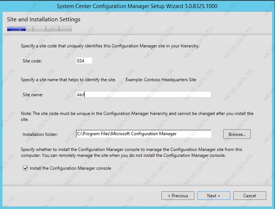Continue with the Next button
The height and width of the screenshot is (209, 275).
click(x=214, y=196)
